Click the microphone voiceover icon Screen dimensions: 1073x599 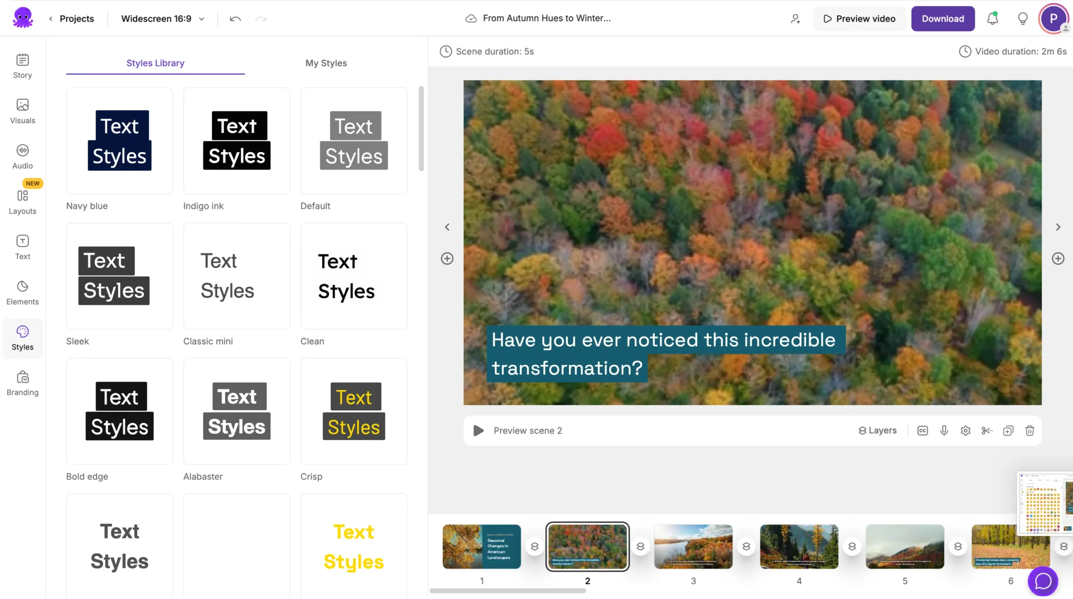point(944,431)
